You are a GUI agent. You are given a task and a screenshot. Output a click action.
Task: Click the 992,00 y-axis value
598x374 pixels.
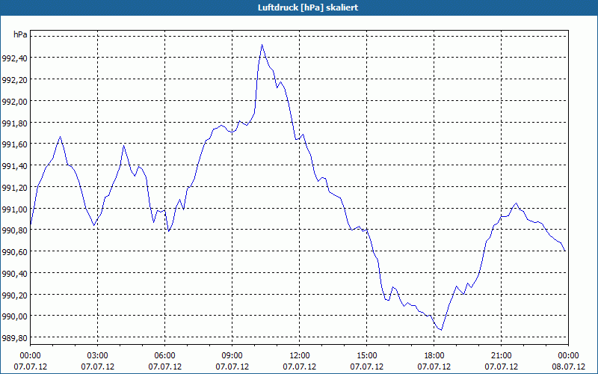pos(15,102)
